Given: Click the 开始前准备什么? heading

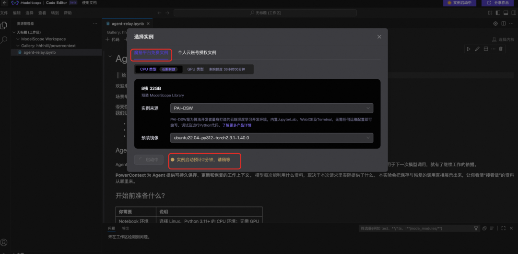Looking at the screenshot, I should point(140,195).
